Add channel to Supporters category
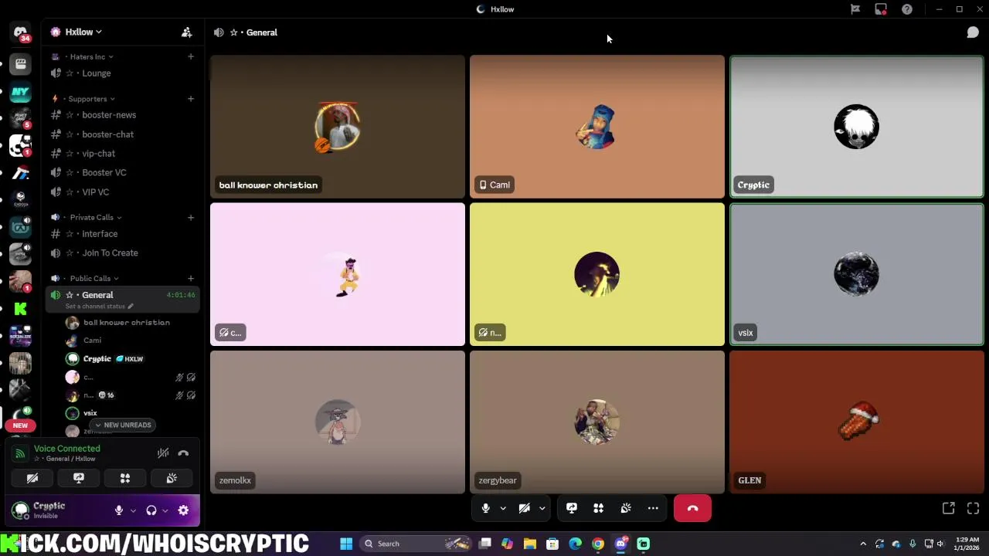The height and width of the screenshot is (556, 989). click(191, 99)
